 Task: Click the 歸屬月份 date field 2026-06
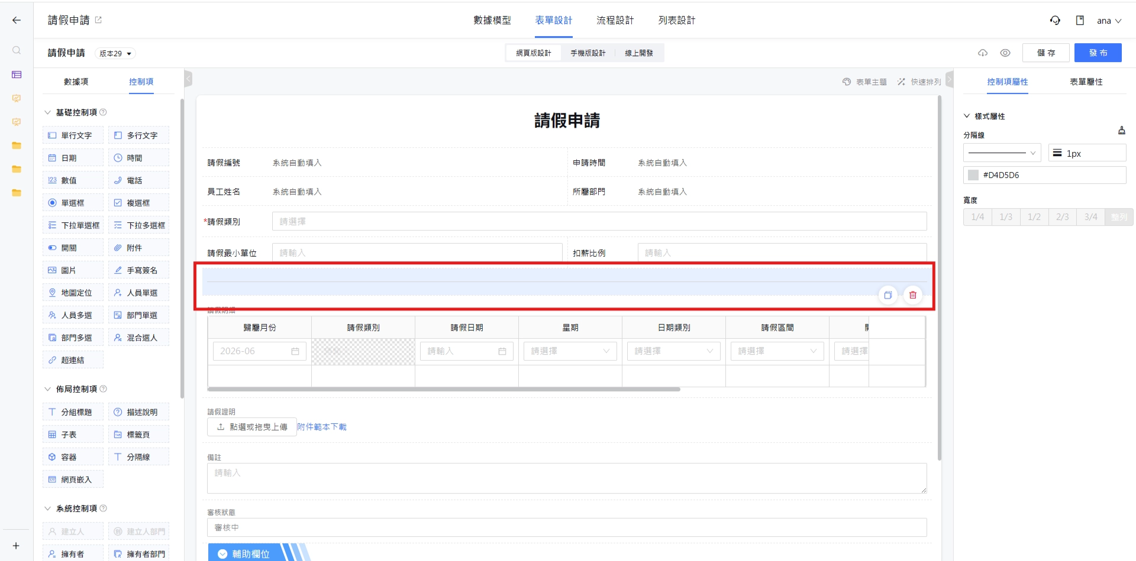pyautogui.click(x=260, y=351)
